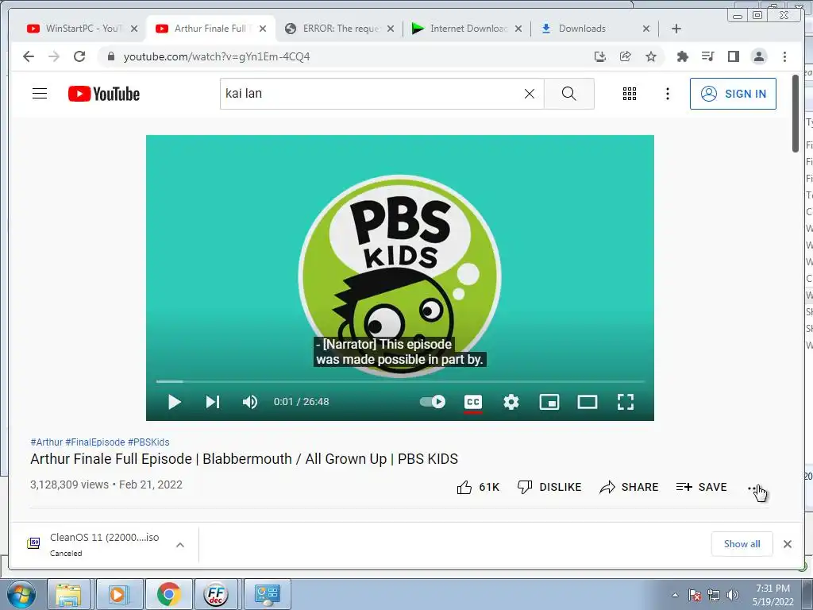The image size is (813, 610).
Task: Open the Action Center flag in tray
Action: click(694, 595)
